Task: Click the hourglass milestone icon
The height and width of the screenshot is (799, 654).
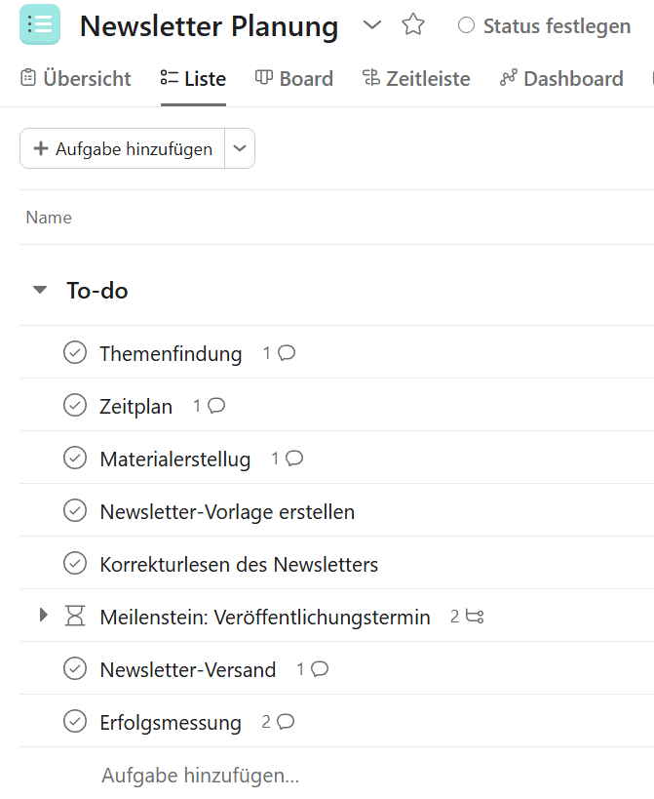Action: 75,616
